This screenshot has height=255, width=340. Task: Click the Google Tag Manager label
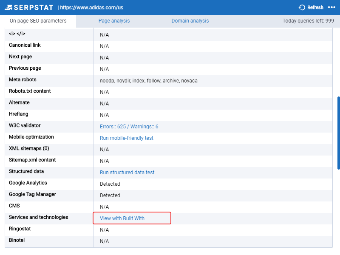pos(33,195)
